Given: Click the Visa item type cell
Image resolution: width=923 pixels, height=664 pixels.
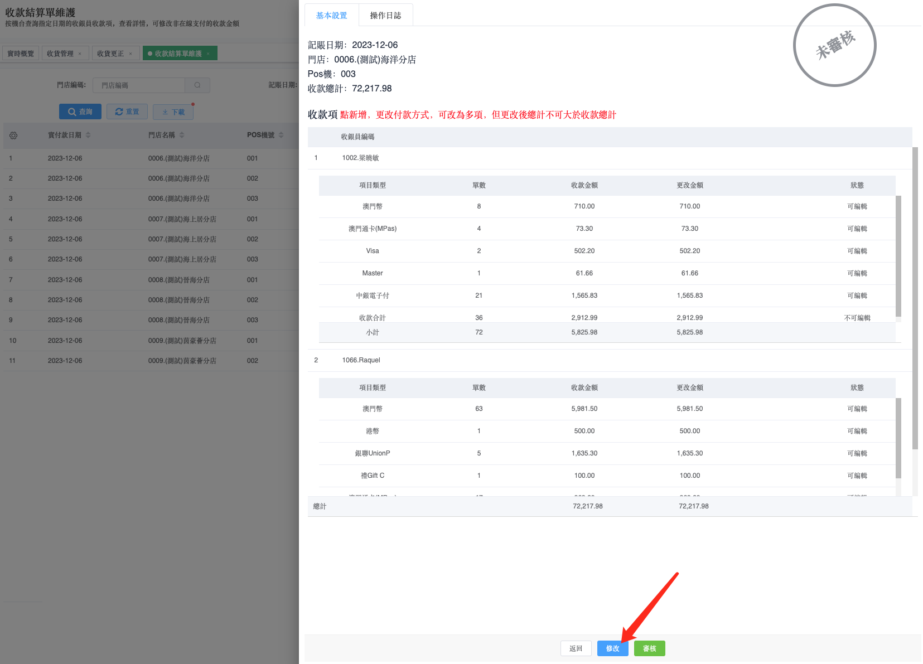Looking at the screenshot, I should point(373,251).
